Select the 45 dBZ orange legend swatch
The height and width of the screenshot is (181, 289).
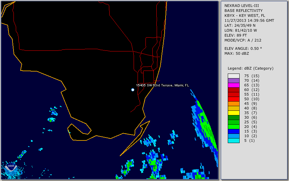pyautogui.click(x=234, y=104)
